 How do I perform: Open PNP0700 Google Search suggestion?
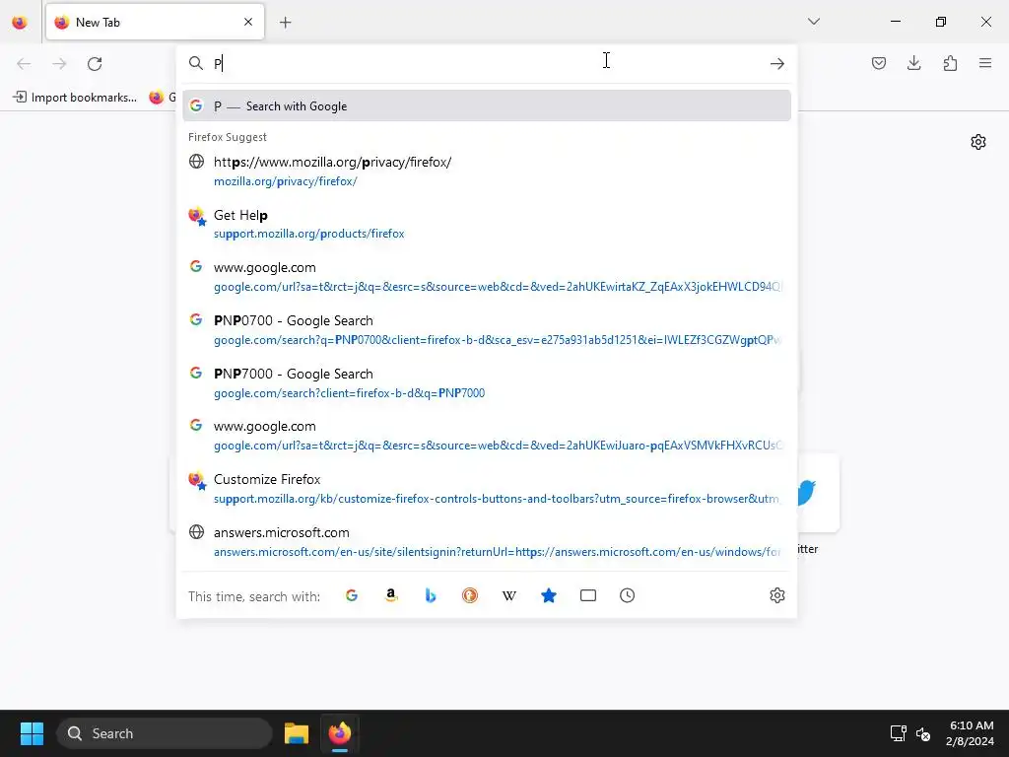coord(487,329)
